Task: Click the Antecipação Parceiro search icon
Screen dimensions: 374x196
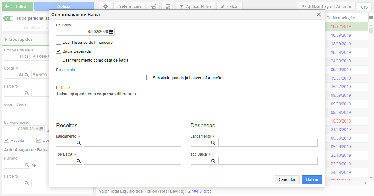Action: pos(26,183)
